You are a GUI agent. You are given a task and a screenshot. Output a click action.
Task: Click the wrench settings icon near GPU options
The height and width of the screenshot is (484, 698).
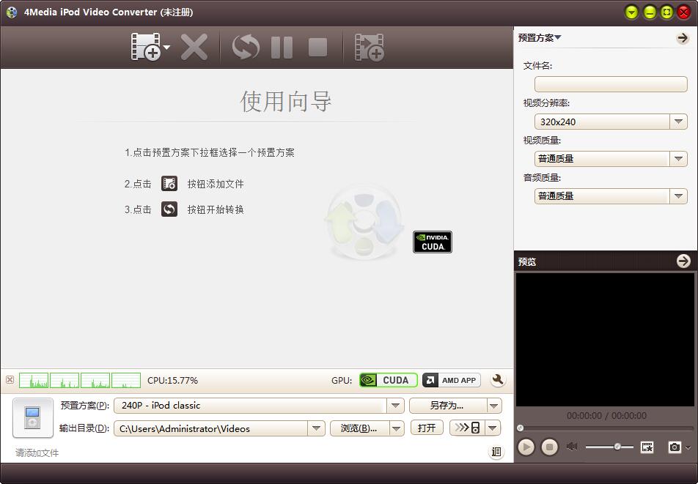[x=496, y=380]
